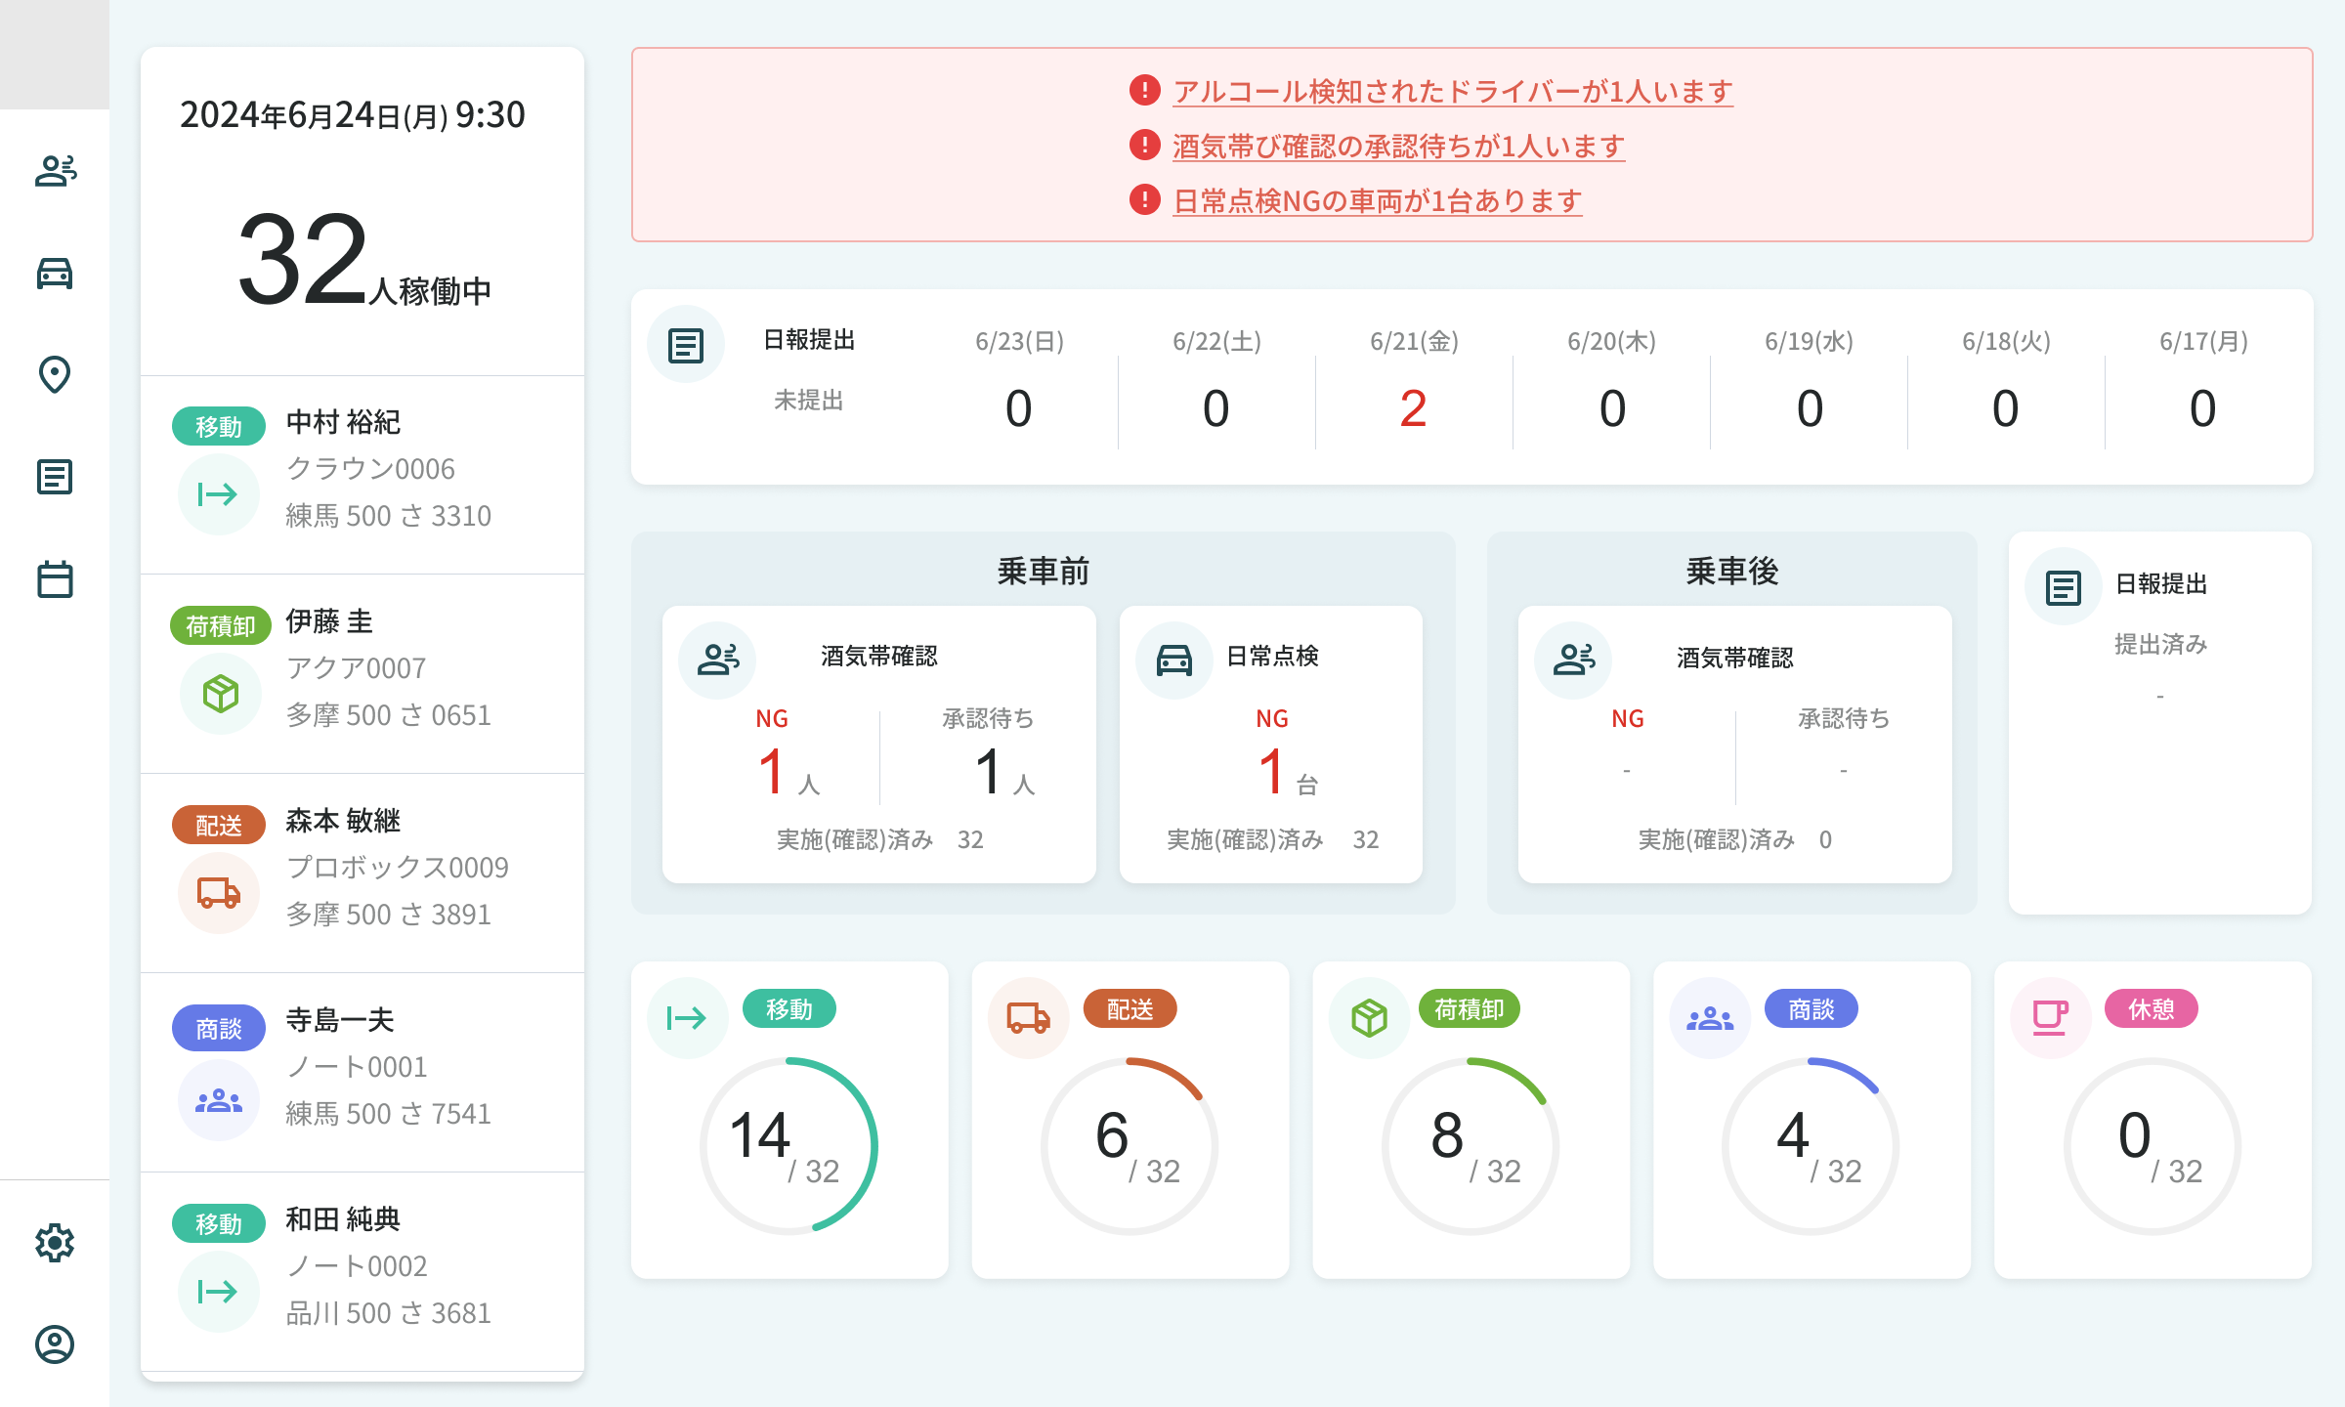The height and width of the screenshot is (1407, 2345).
Task: Open the calendar icon in sidebar
Action: point(55,579)
